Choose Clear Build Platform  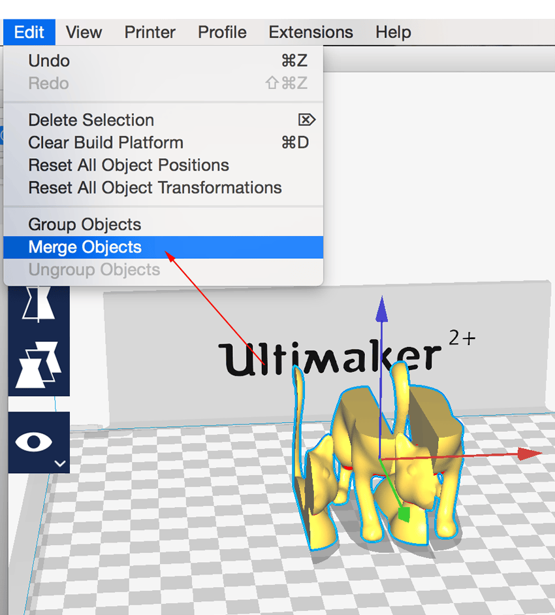(x=163, y=142)
